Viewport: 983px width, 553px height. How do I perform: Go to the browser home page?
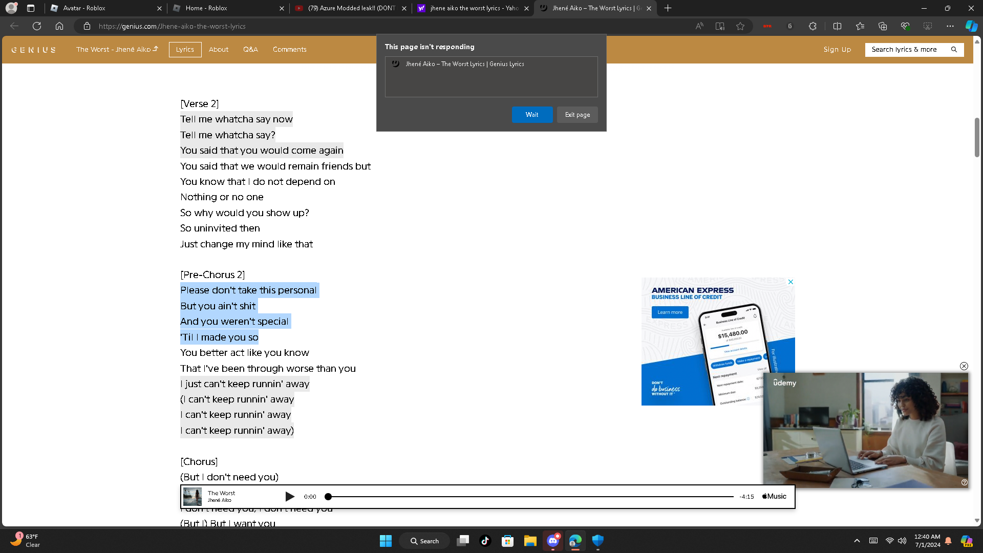[59, 26]
